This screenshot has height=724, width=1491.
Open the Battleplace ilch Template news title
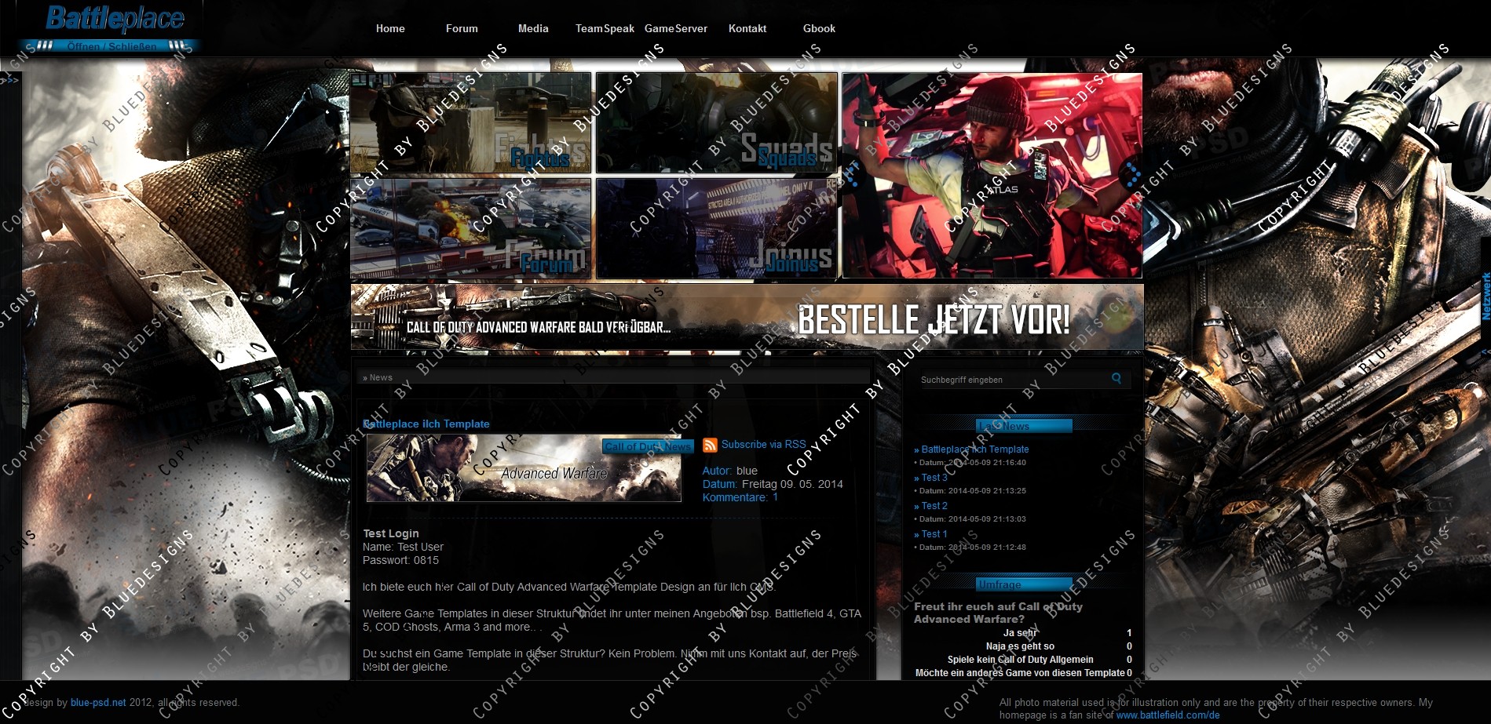(426, 424)
